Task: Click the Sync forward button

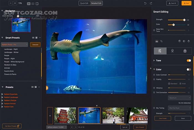Action: click(x=140, y=127)
